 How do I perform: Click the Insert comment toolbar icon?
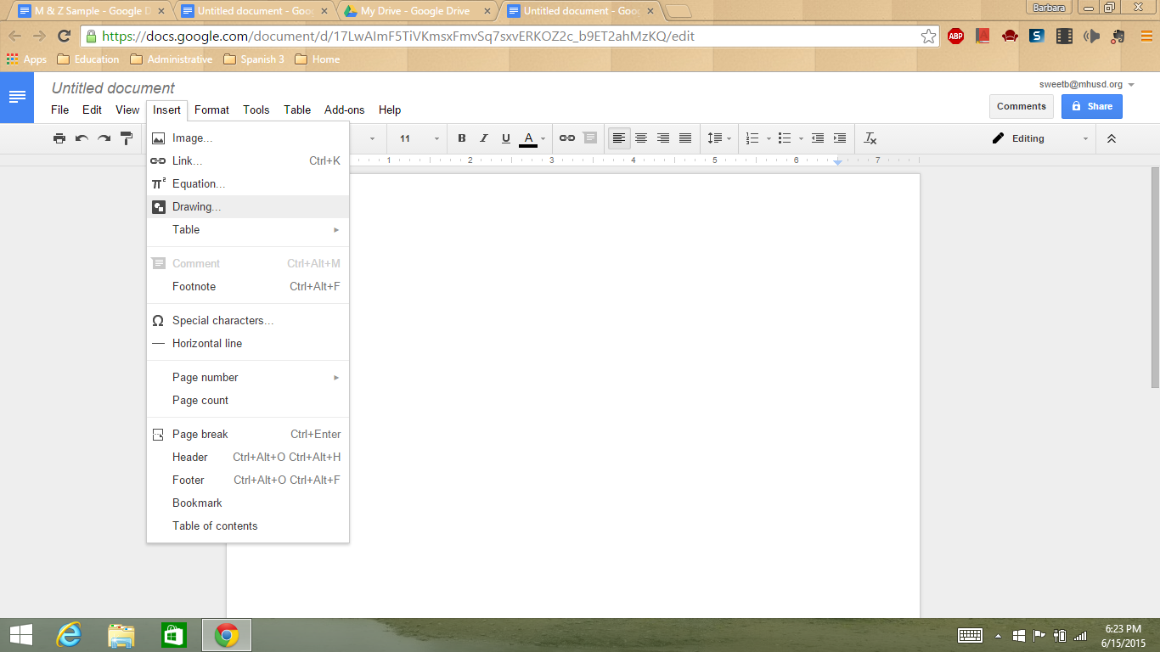(589, 138)
